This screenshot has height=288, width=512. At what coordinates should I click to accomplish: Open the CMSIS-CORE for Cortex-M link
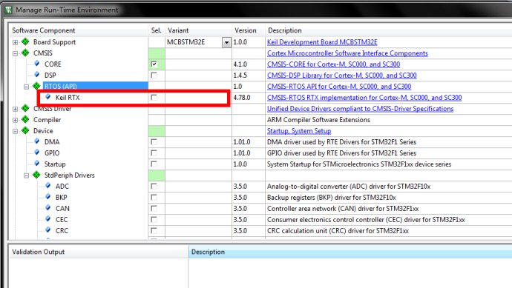tap(333, 64)
